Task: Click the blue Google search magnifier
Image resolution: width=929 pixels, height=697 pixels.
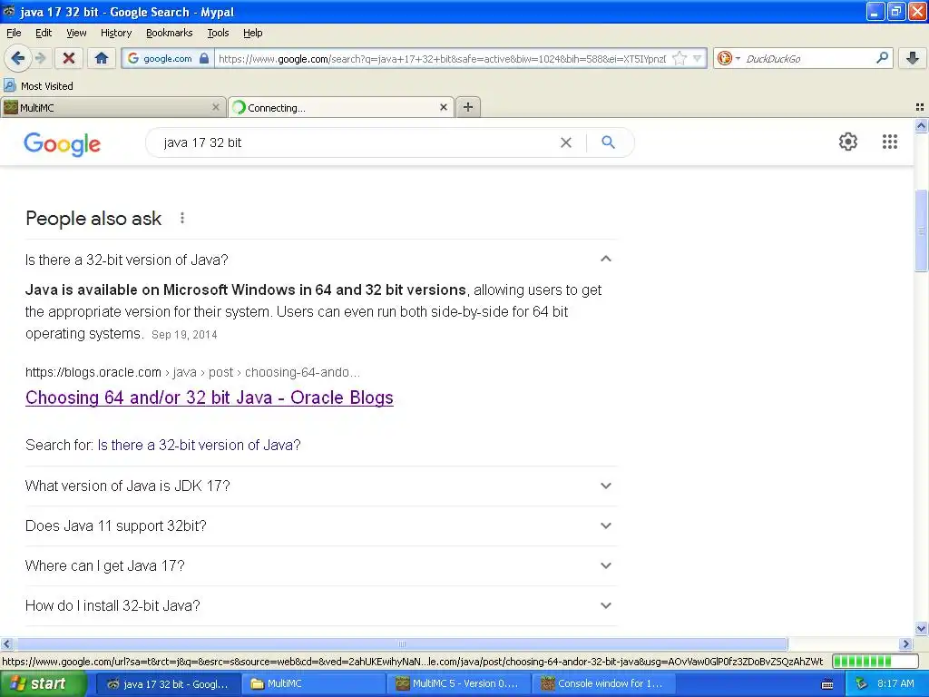Action: (x=609, y=142)
